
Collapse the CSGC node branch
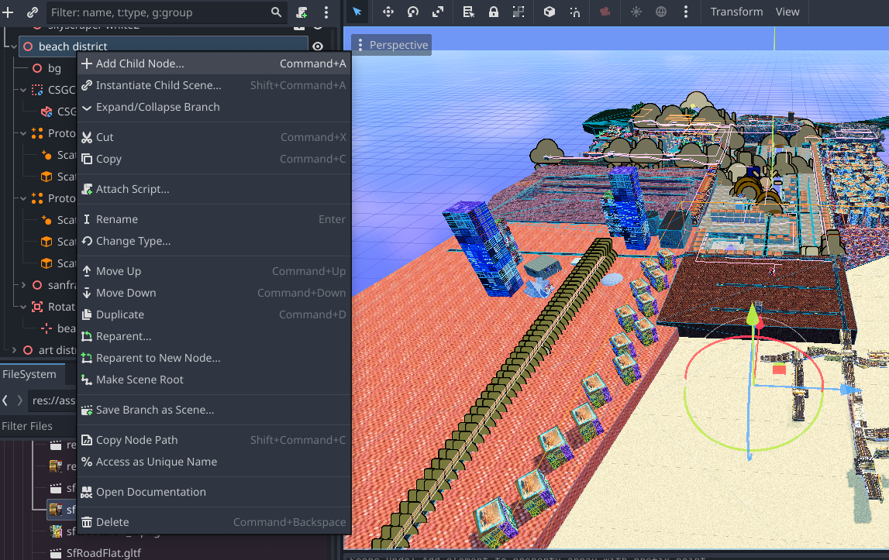(x=23, y=90)
